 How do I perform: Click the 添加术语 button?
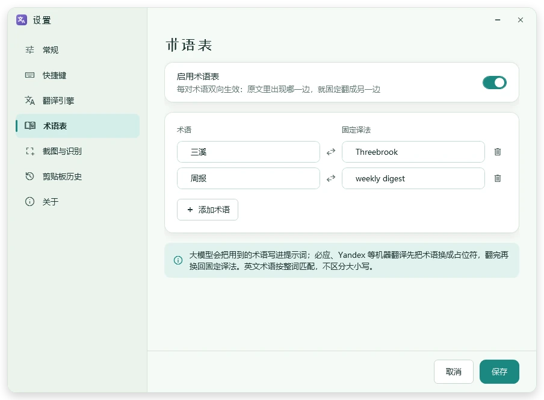208,210
